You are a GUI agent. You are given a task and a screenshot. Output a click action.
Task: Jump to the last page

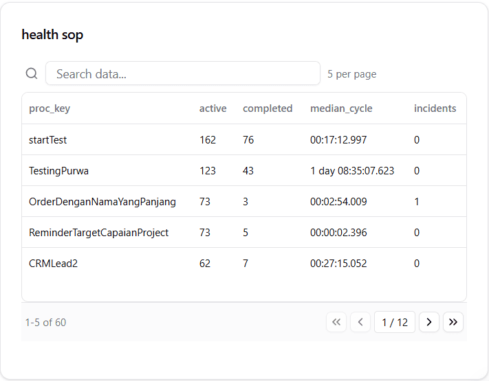tap(453, 322)
